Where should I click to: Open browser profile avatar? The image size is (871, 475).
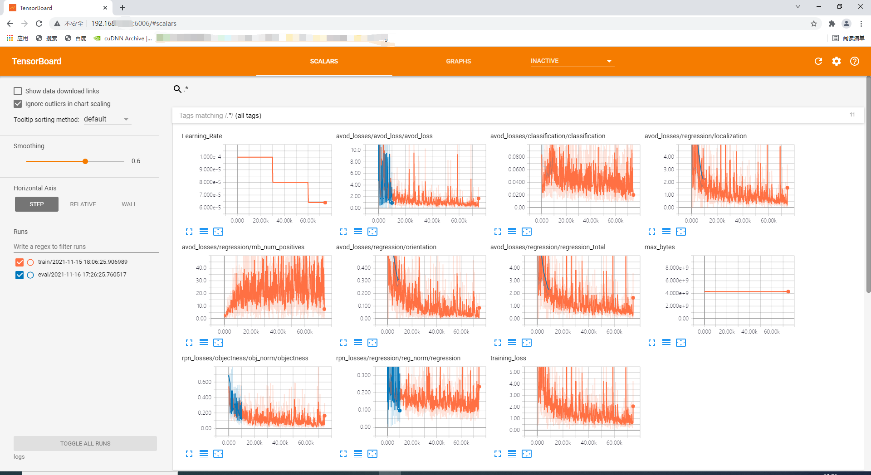pos(847,24)
